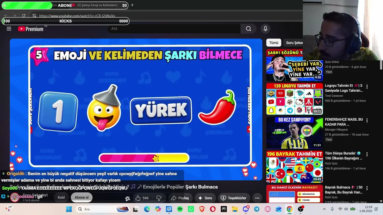Open more actions menu under the video
The width and height of the screenshot is (383, 215).
pyautogui.click(x=257, y=198)
